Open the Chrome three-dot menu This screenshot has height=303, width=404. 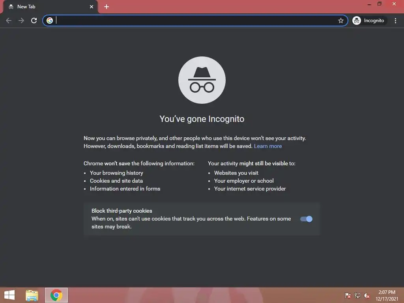click(395, 21)
